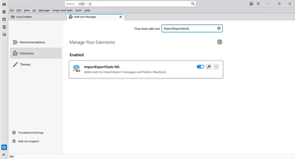This screenshot has width=295, height=159.
Task: Go to the Themes category
Action: pyautogui.click(x=36, y=64)
